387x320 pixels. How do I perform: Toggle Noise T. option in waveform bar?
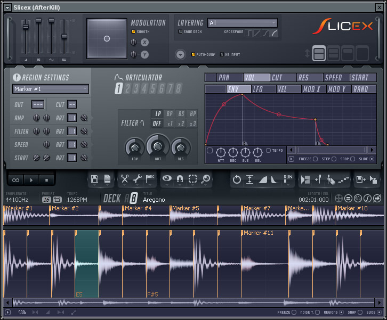tap(317, 313)
